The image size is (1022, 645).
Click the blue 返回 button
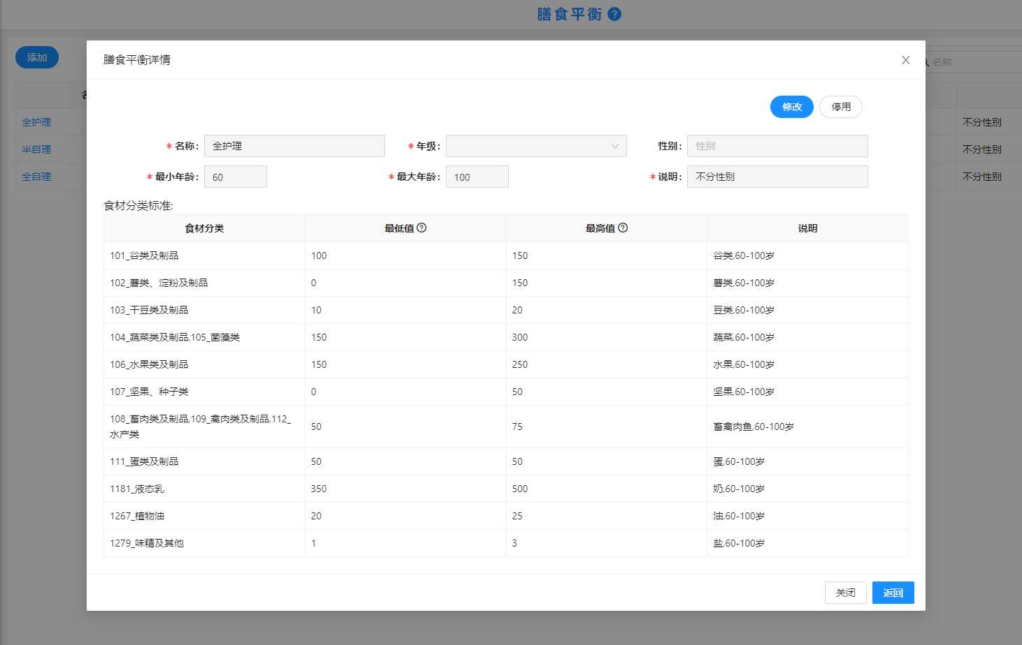click(893, 593)
